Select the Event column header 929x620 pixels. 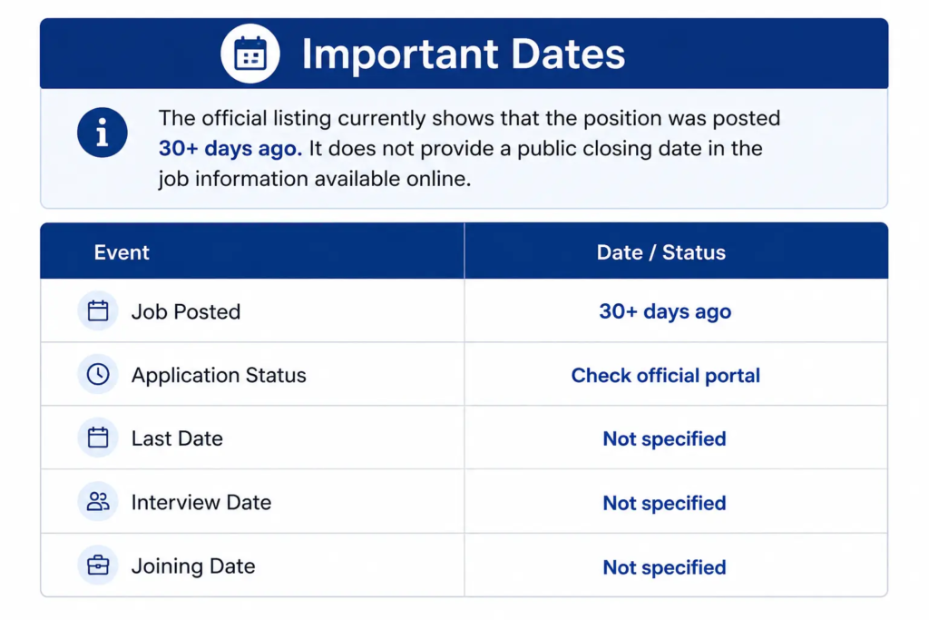(x=122, y=252)
